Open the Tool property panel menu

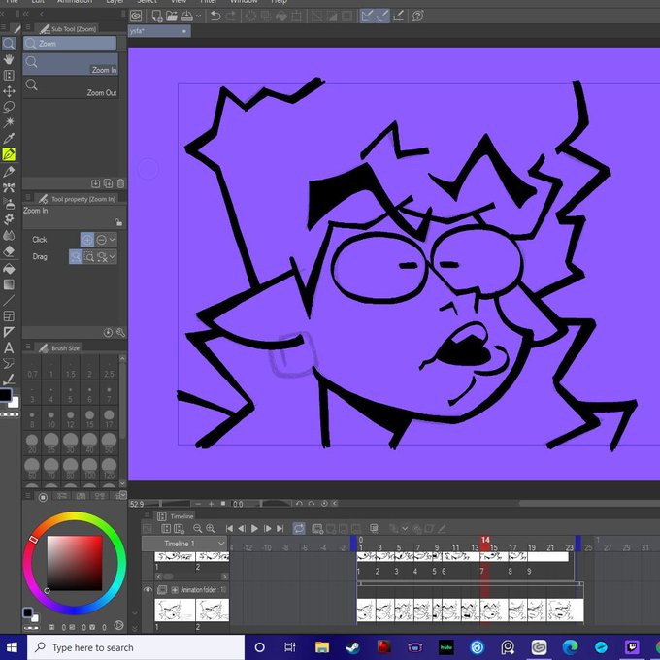point(28,197)
